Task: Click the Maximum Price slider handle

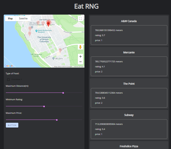Action: coord(57,120)
